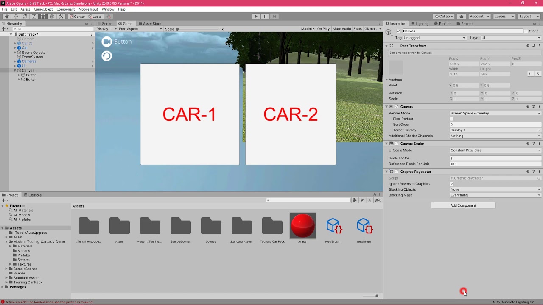Click the Scale Factor input field

click(495, 158)
